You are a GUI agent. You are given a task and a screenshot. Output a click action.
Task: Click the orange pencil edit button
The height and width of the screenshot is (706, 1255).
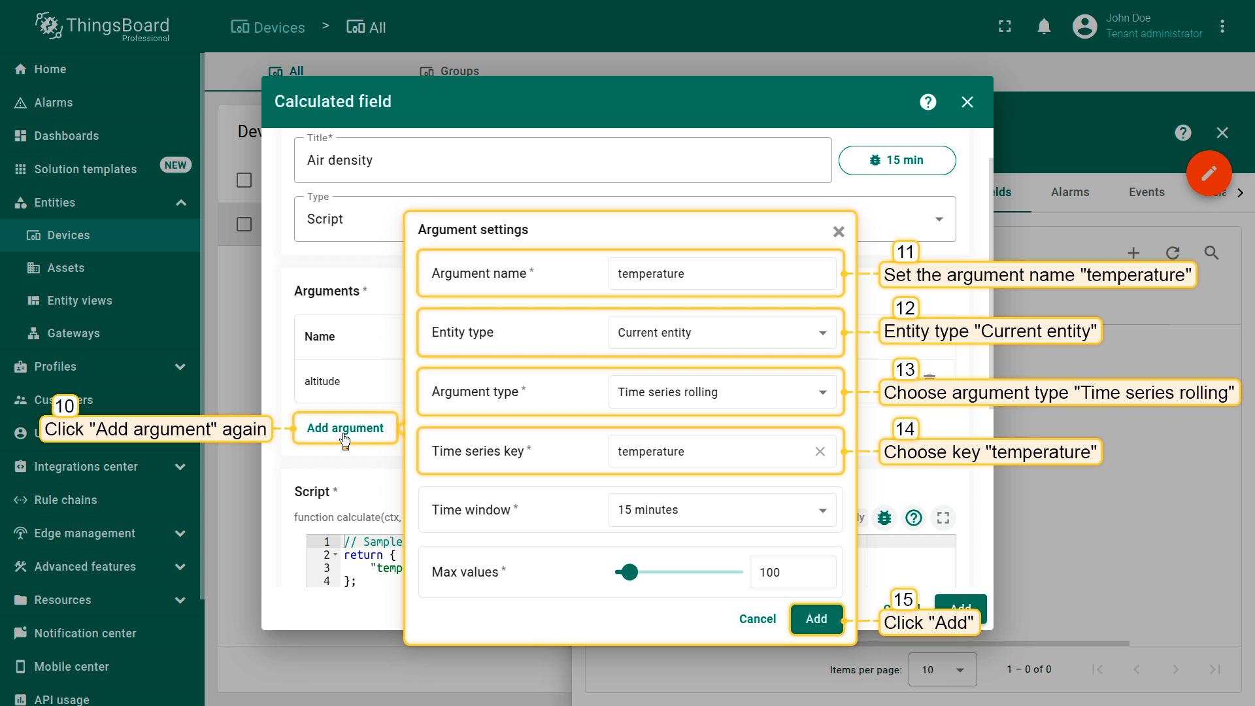(x=1209, y=173)
